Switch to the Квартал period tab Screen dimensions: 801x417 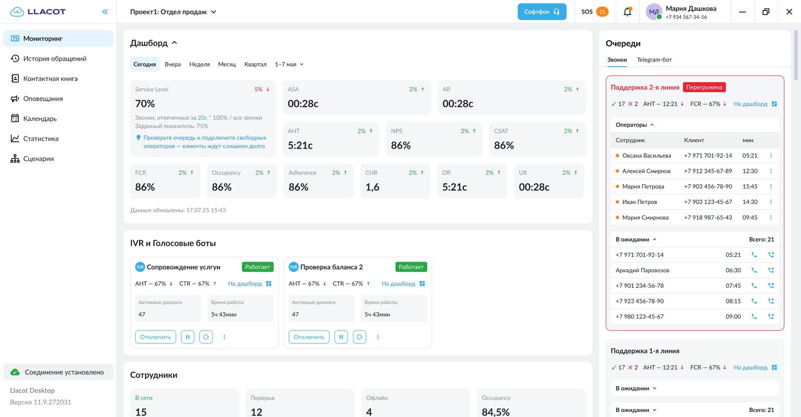click(x=255, y=64)
